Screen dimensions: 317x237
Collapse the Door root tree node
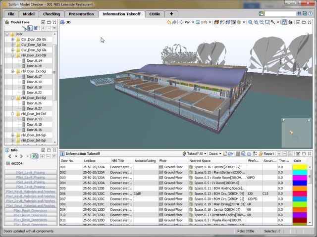pos(7,34)
